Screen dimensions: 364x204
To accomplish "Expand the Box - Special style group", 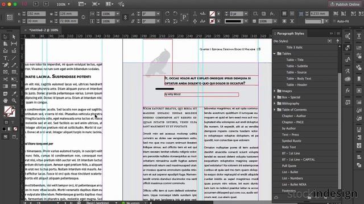I will click(x=274, y=97).
